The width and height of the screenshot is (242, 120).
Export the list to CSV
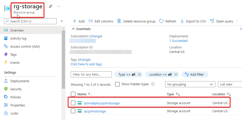click(193, 21)
